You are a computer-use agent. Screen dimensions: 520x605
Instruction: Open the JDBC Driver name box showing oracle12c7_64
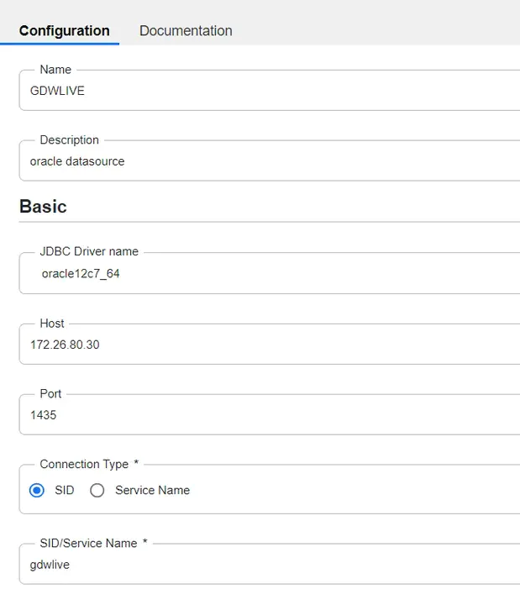pyautogui.click(x=269, y=275)
